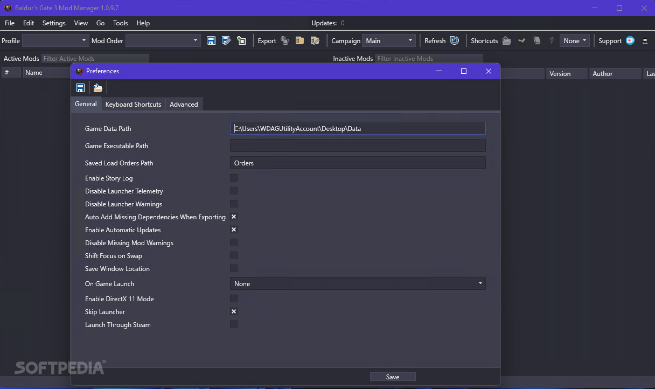
Task: Click the Name column header
Action: point(46,73)
